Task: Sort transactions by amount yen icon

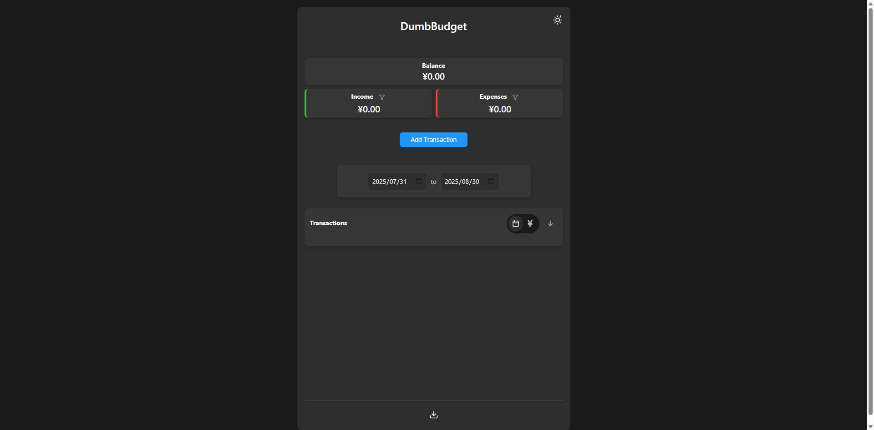Action: pyautogui.click(x=530, y=223)
